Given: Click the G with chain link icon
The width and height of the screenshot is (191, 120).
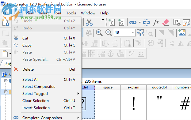Looking at the screenshot, I should tap(139, 43).
